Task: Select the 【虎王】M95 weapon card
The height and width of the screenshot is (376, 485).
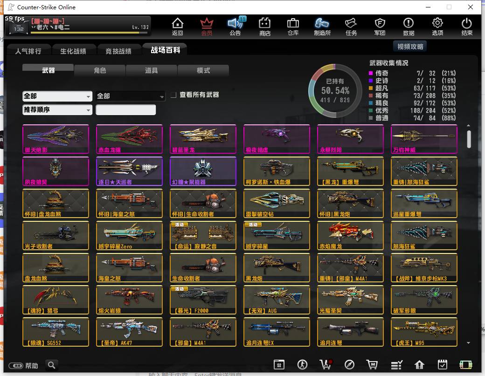Action: point(424,332)
